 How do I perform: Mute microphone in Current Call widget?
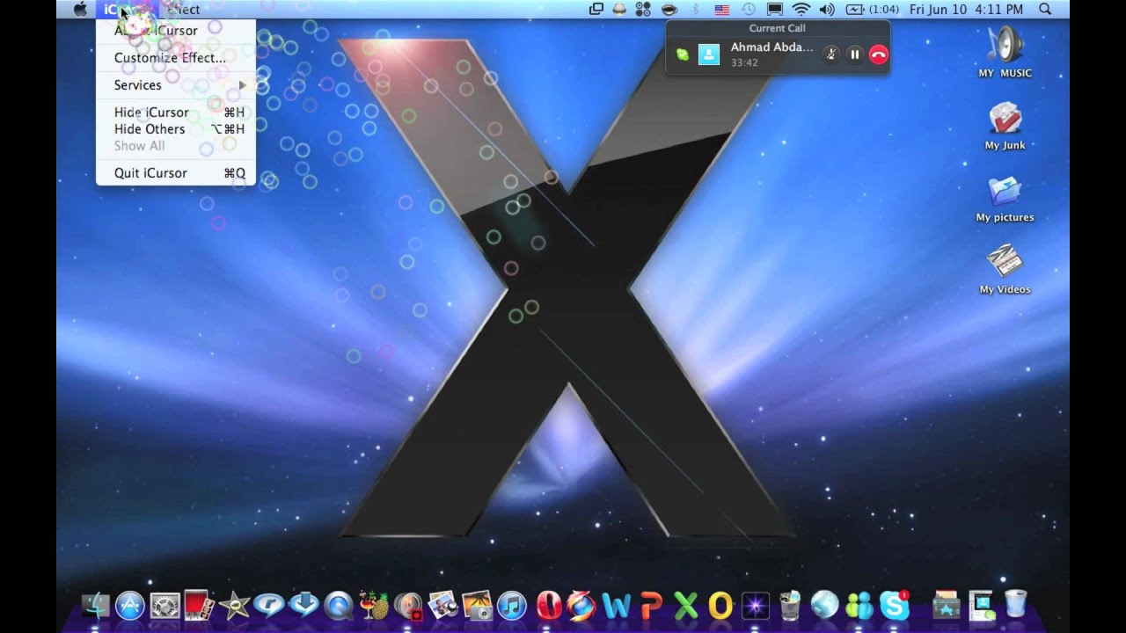[x=830, y=55]
